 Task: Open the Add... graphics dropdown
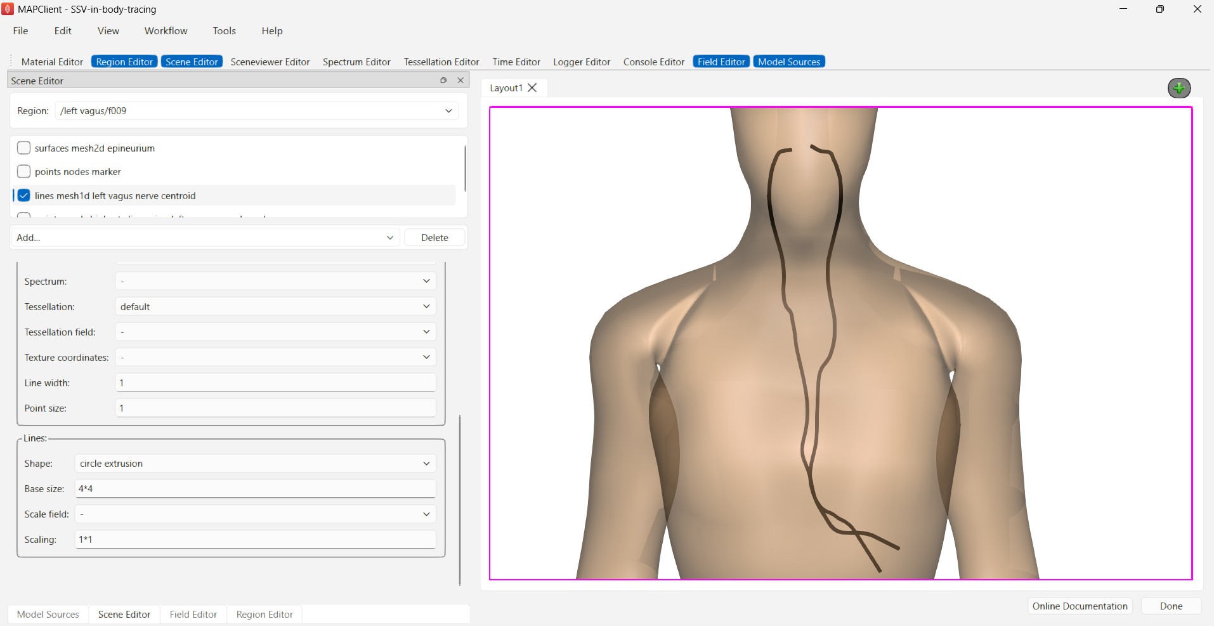[x=205, y=237]
